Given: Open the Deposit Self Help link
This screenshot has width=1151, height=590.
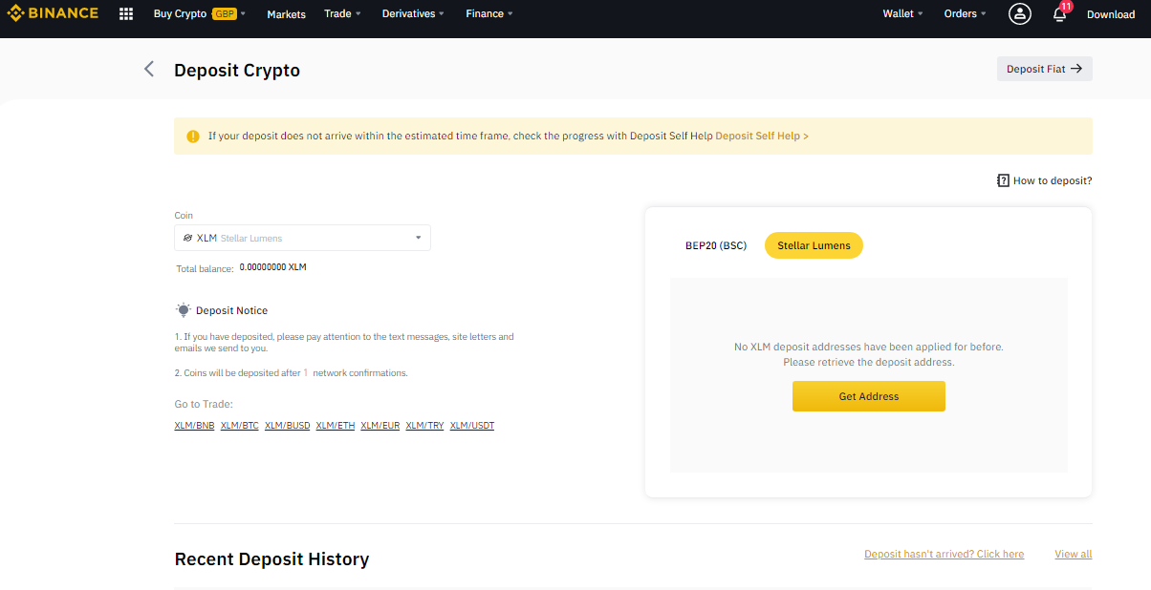Looking at the screenshot, I should click(x=762, y=136).
